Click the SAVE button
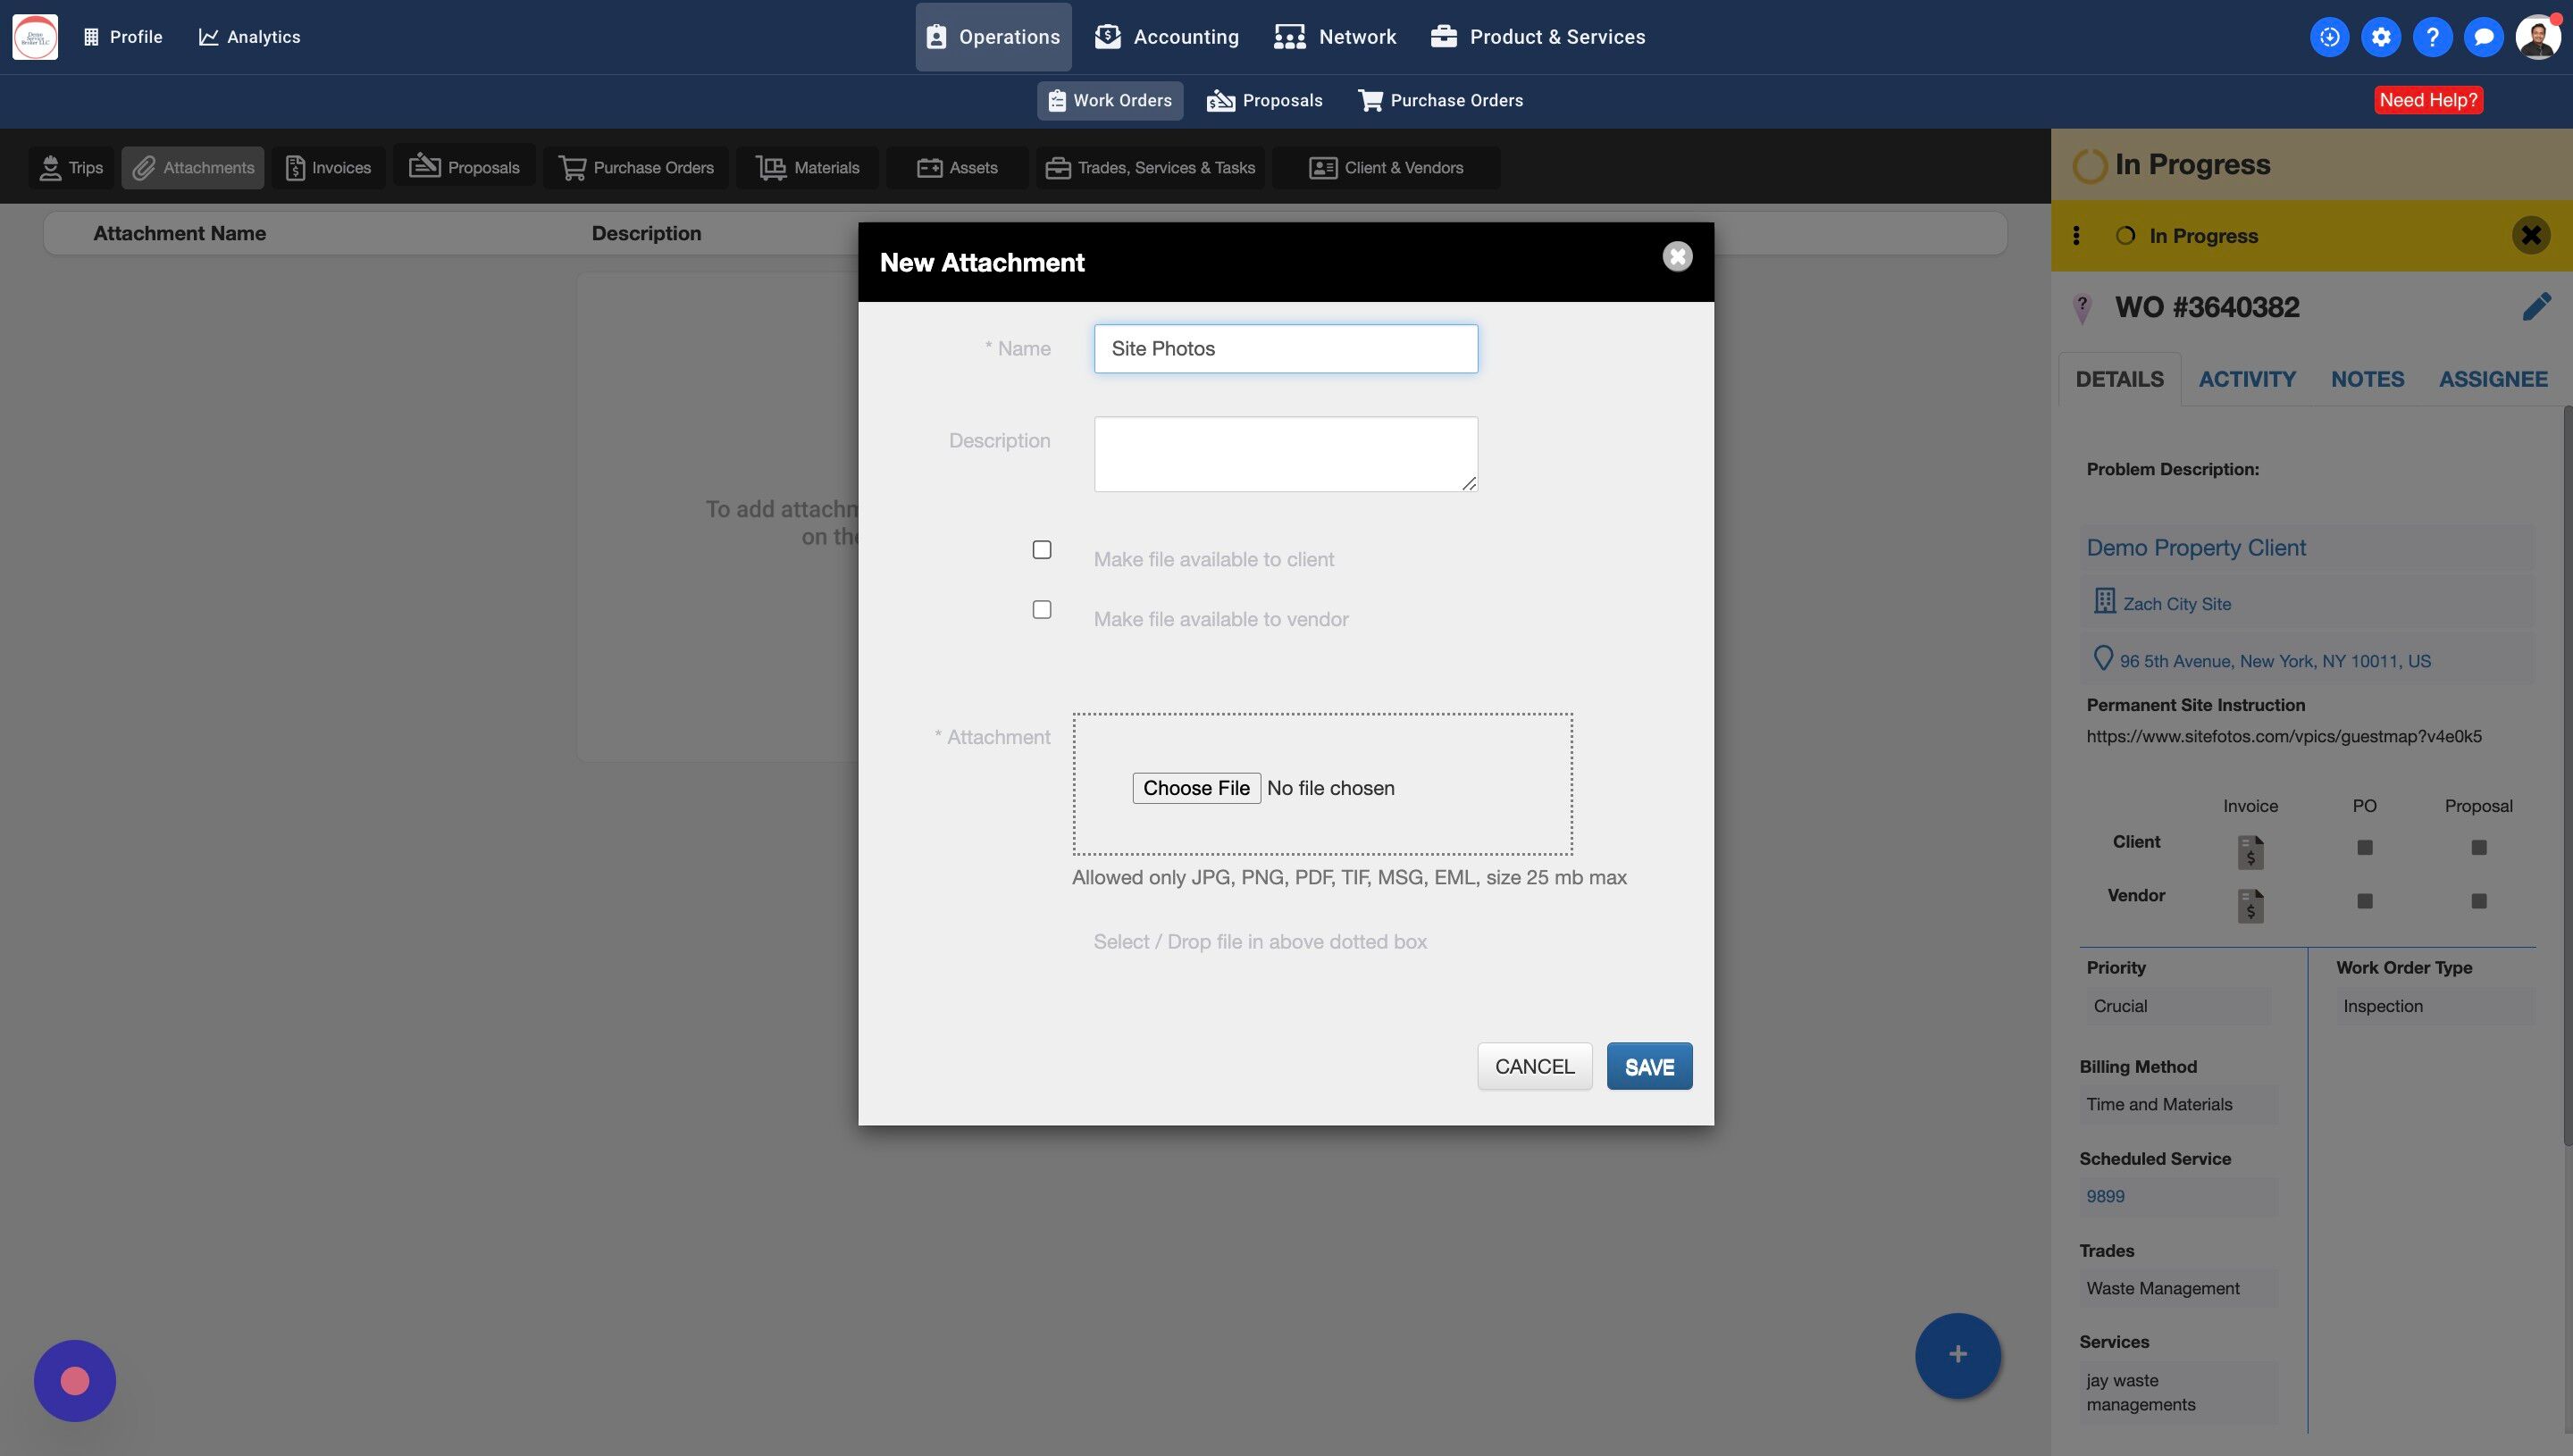This screenshot has height=1456, width=2573. 1648,1066
